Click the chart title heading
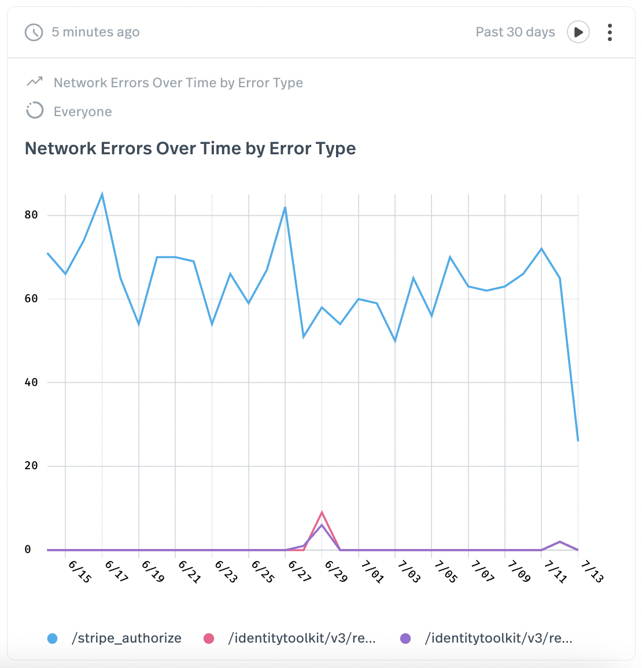Screen dimensions: 642x668 (x=190, y=149)
